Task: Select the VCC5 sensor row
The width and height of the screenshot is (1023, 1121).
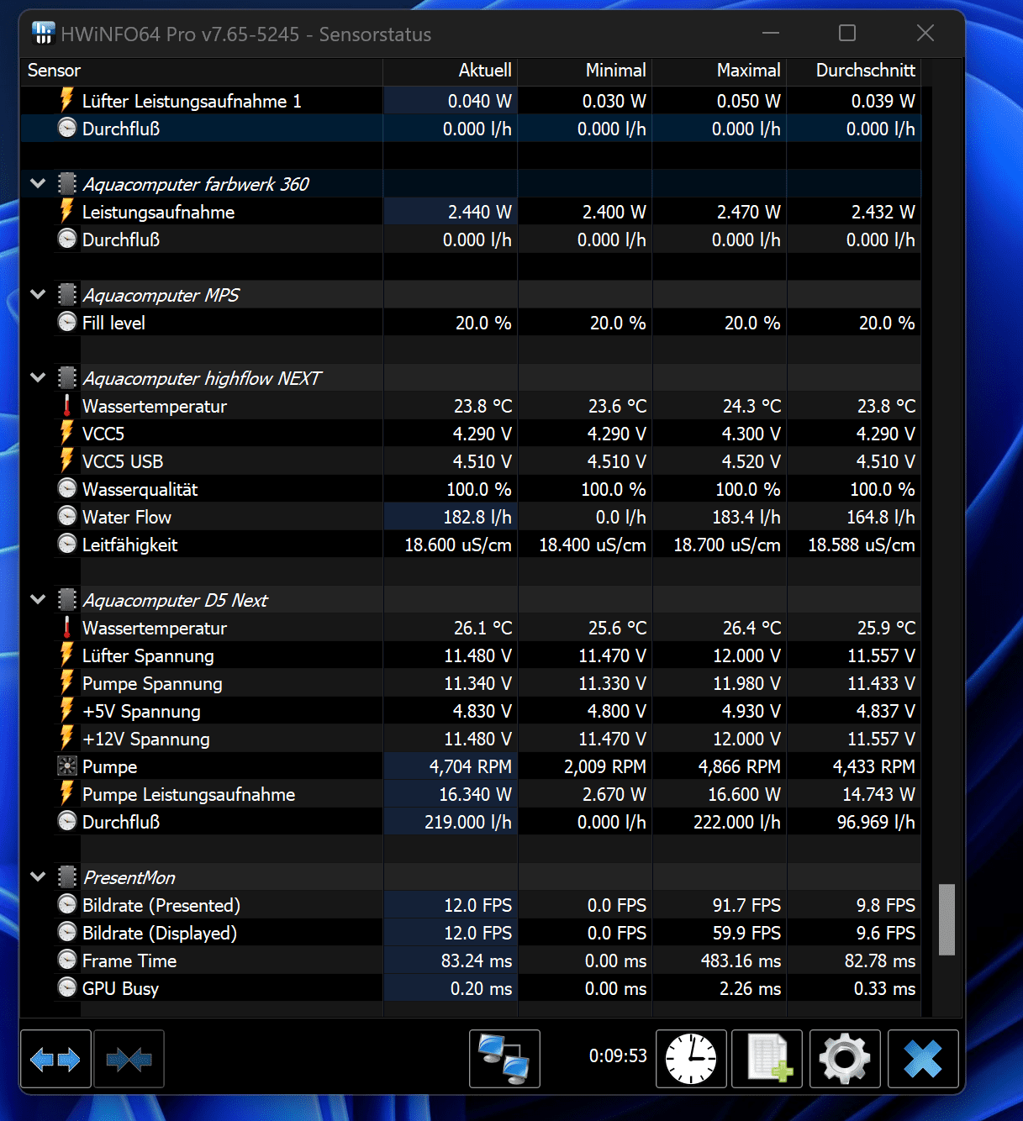Action: click(x=471, y=434)
